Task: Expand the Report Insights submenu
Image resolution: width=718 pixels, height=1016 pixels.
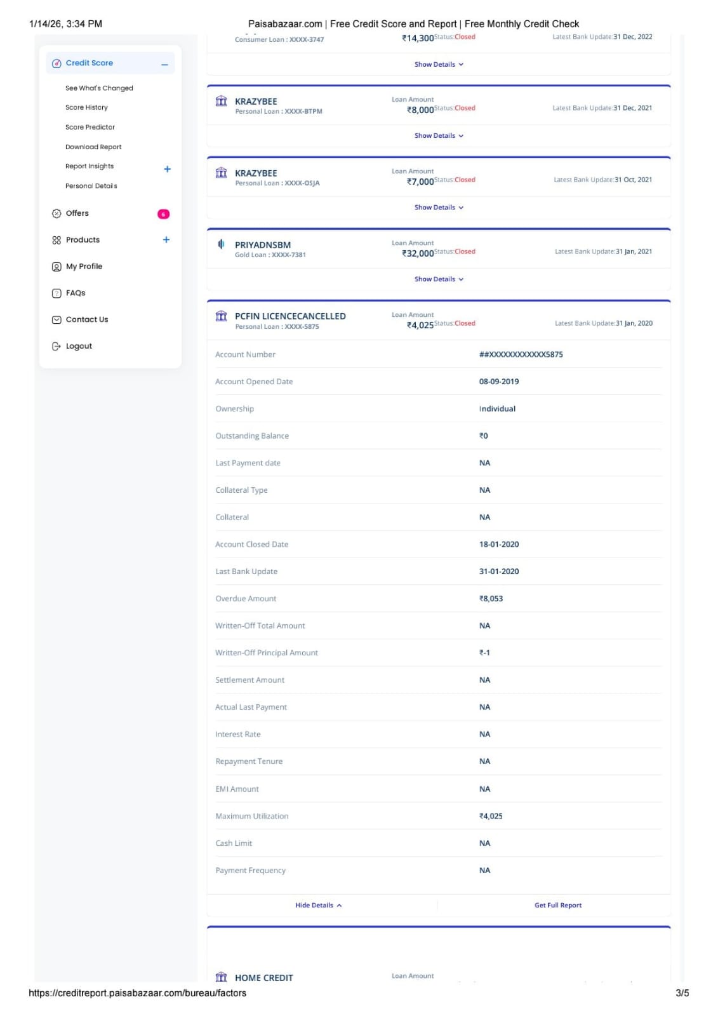Action: coord(167,169)
